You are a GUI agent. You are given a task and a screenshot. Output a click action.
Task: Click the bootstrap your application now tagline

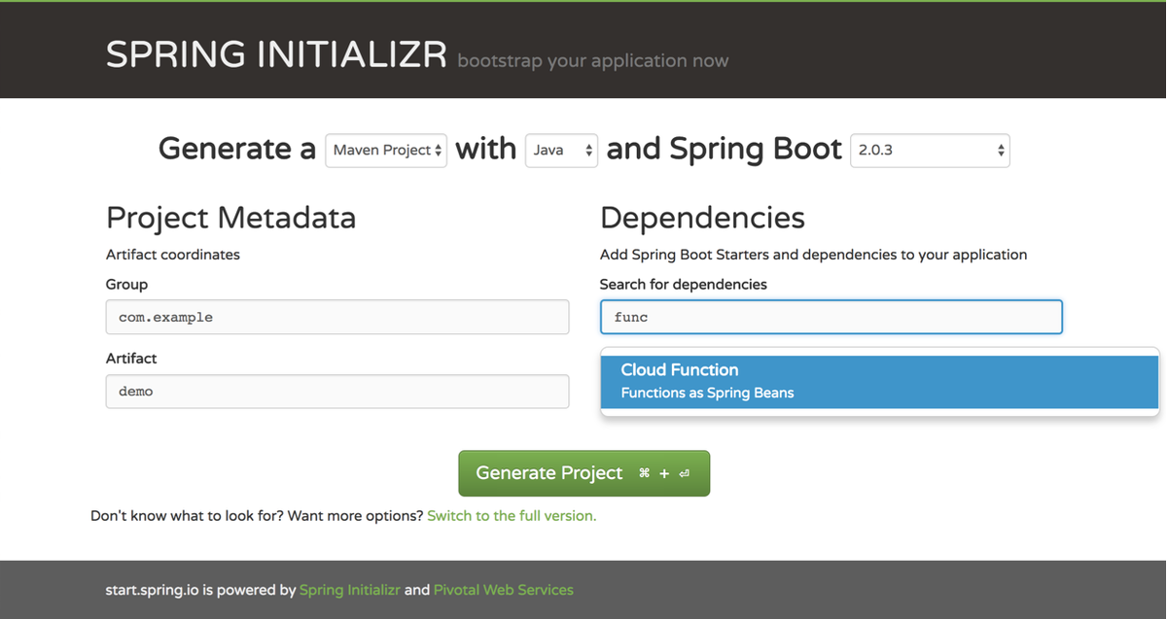tap(591, 60)
